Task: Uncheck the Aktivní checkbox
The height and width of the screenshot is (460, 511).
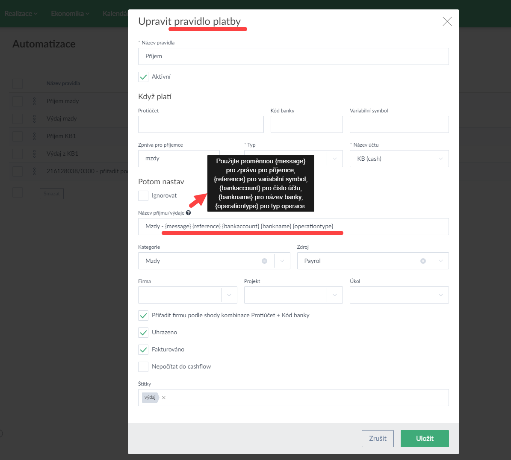Action: coord(143,77)
